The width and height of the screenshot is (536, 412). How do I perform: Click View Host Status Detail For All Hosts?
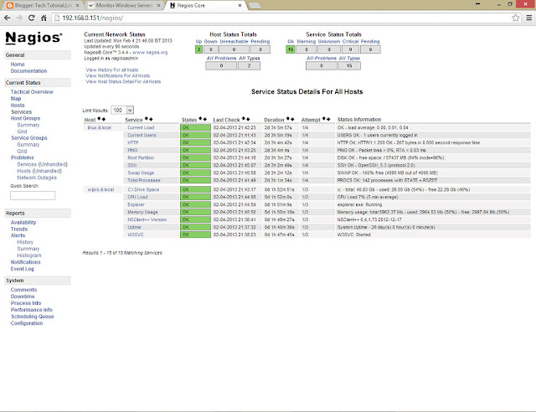[123, 82]
